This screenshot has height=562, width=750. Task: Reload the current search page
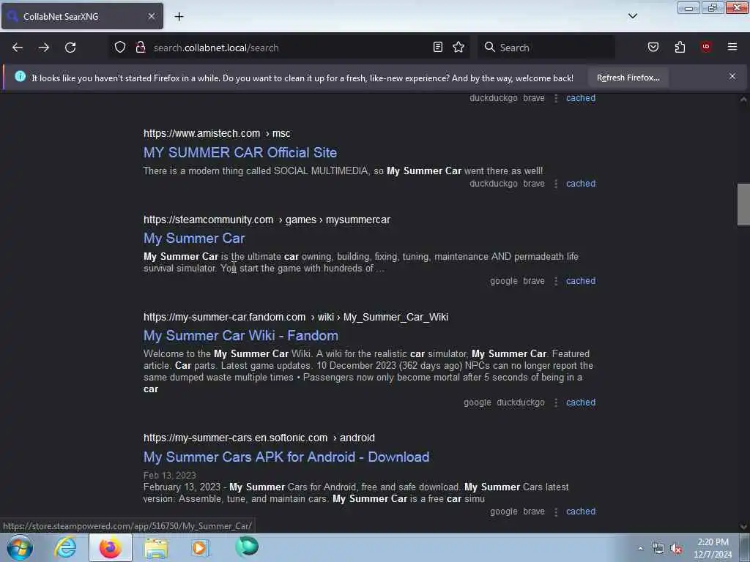[70, 48]
